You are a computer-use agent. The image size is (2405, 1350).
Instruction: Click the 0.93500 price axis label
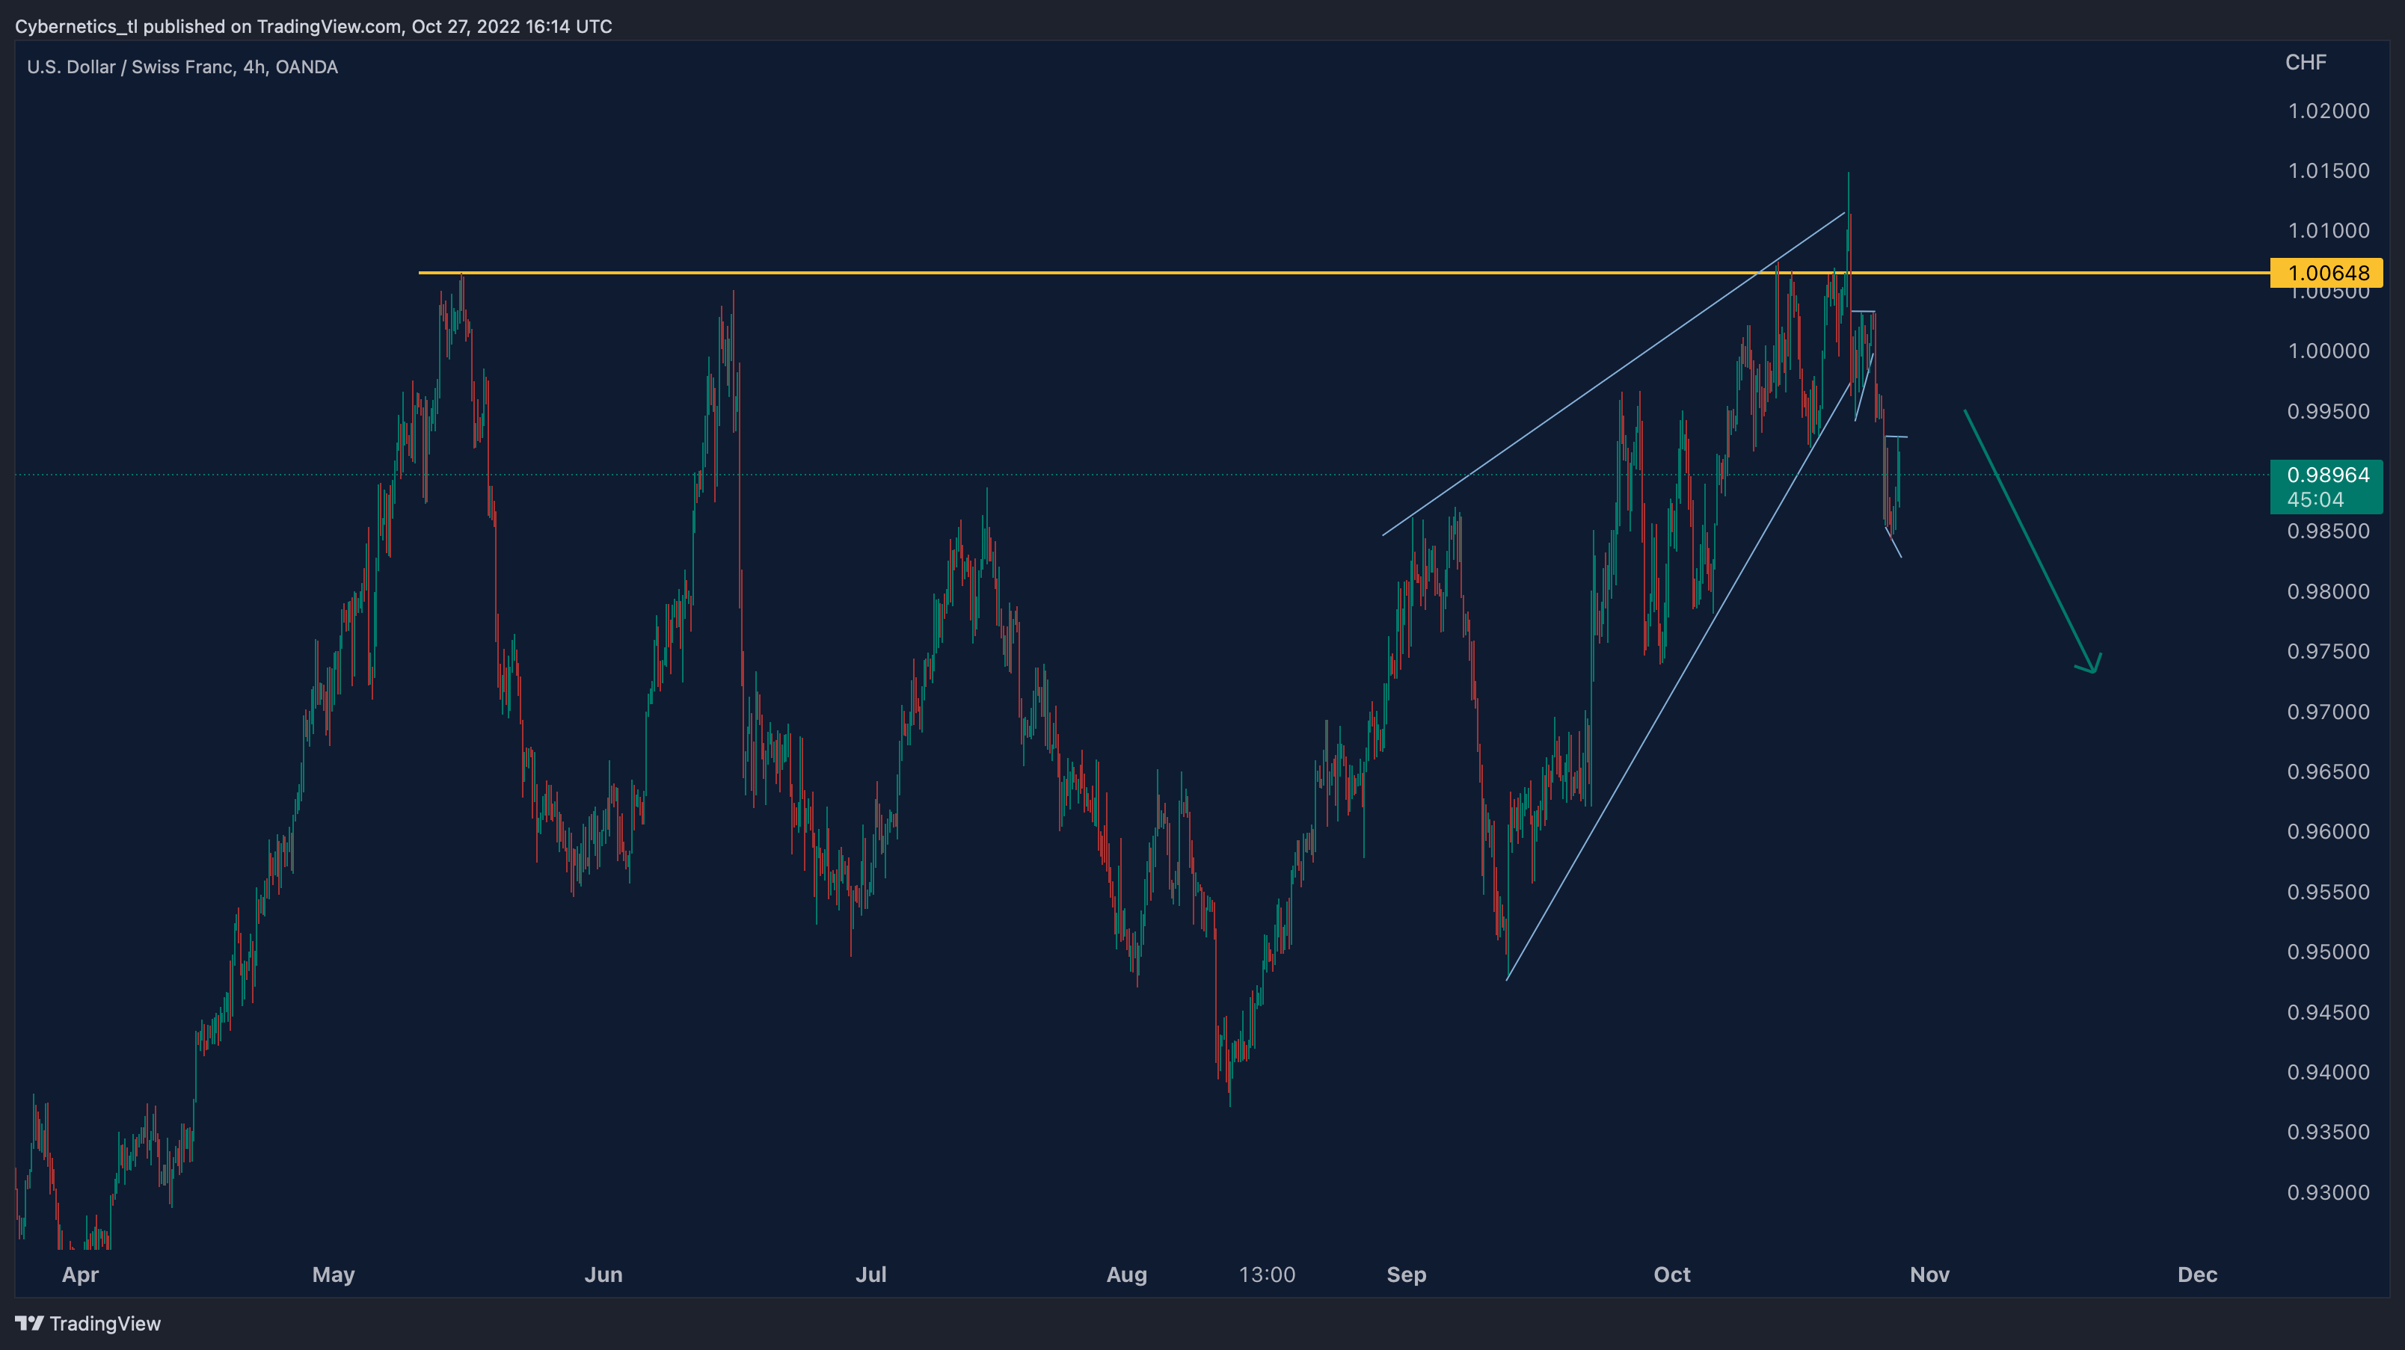coord(2329,1132)
